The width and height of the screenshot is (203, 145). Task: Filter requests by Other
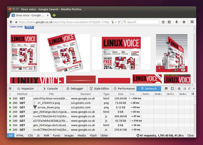tap(104, 136)
